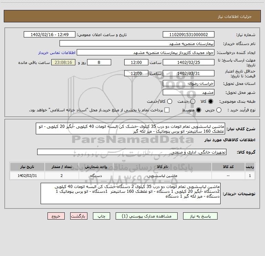Click the کد کالا column header

coord(228,167)
